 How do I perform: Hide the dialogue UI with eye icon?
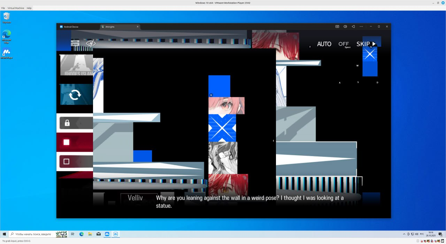point(91,43)
